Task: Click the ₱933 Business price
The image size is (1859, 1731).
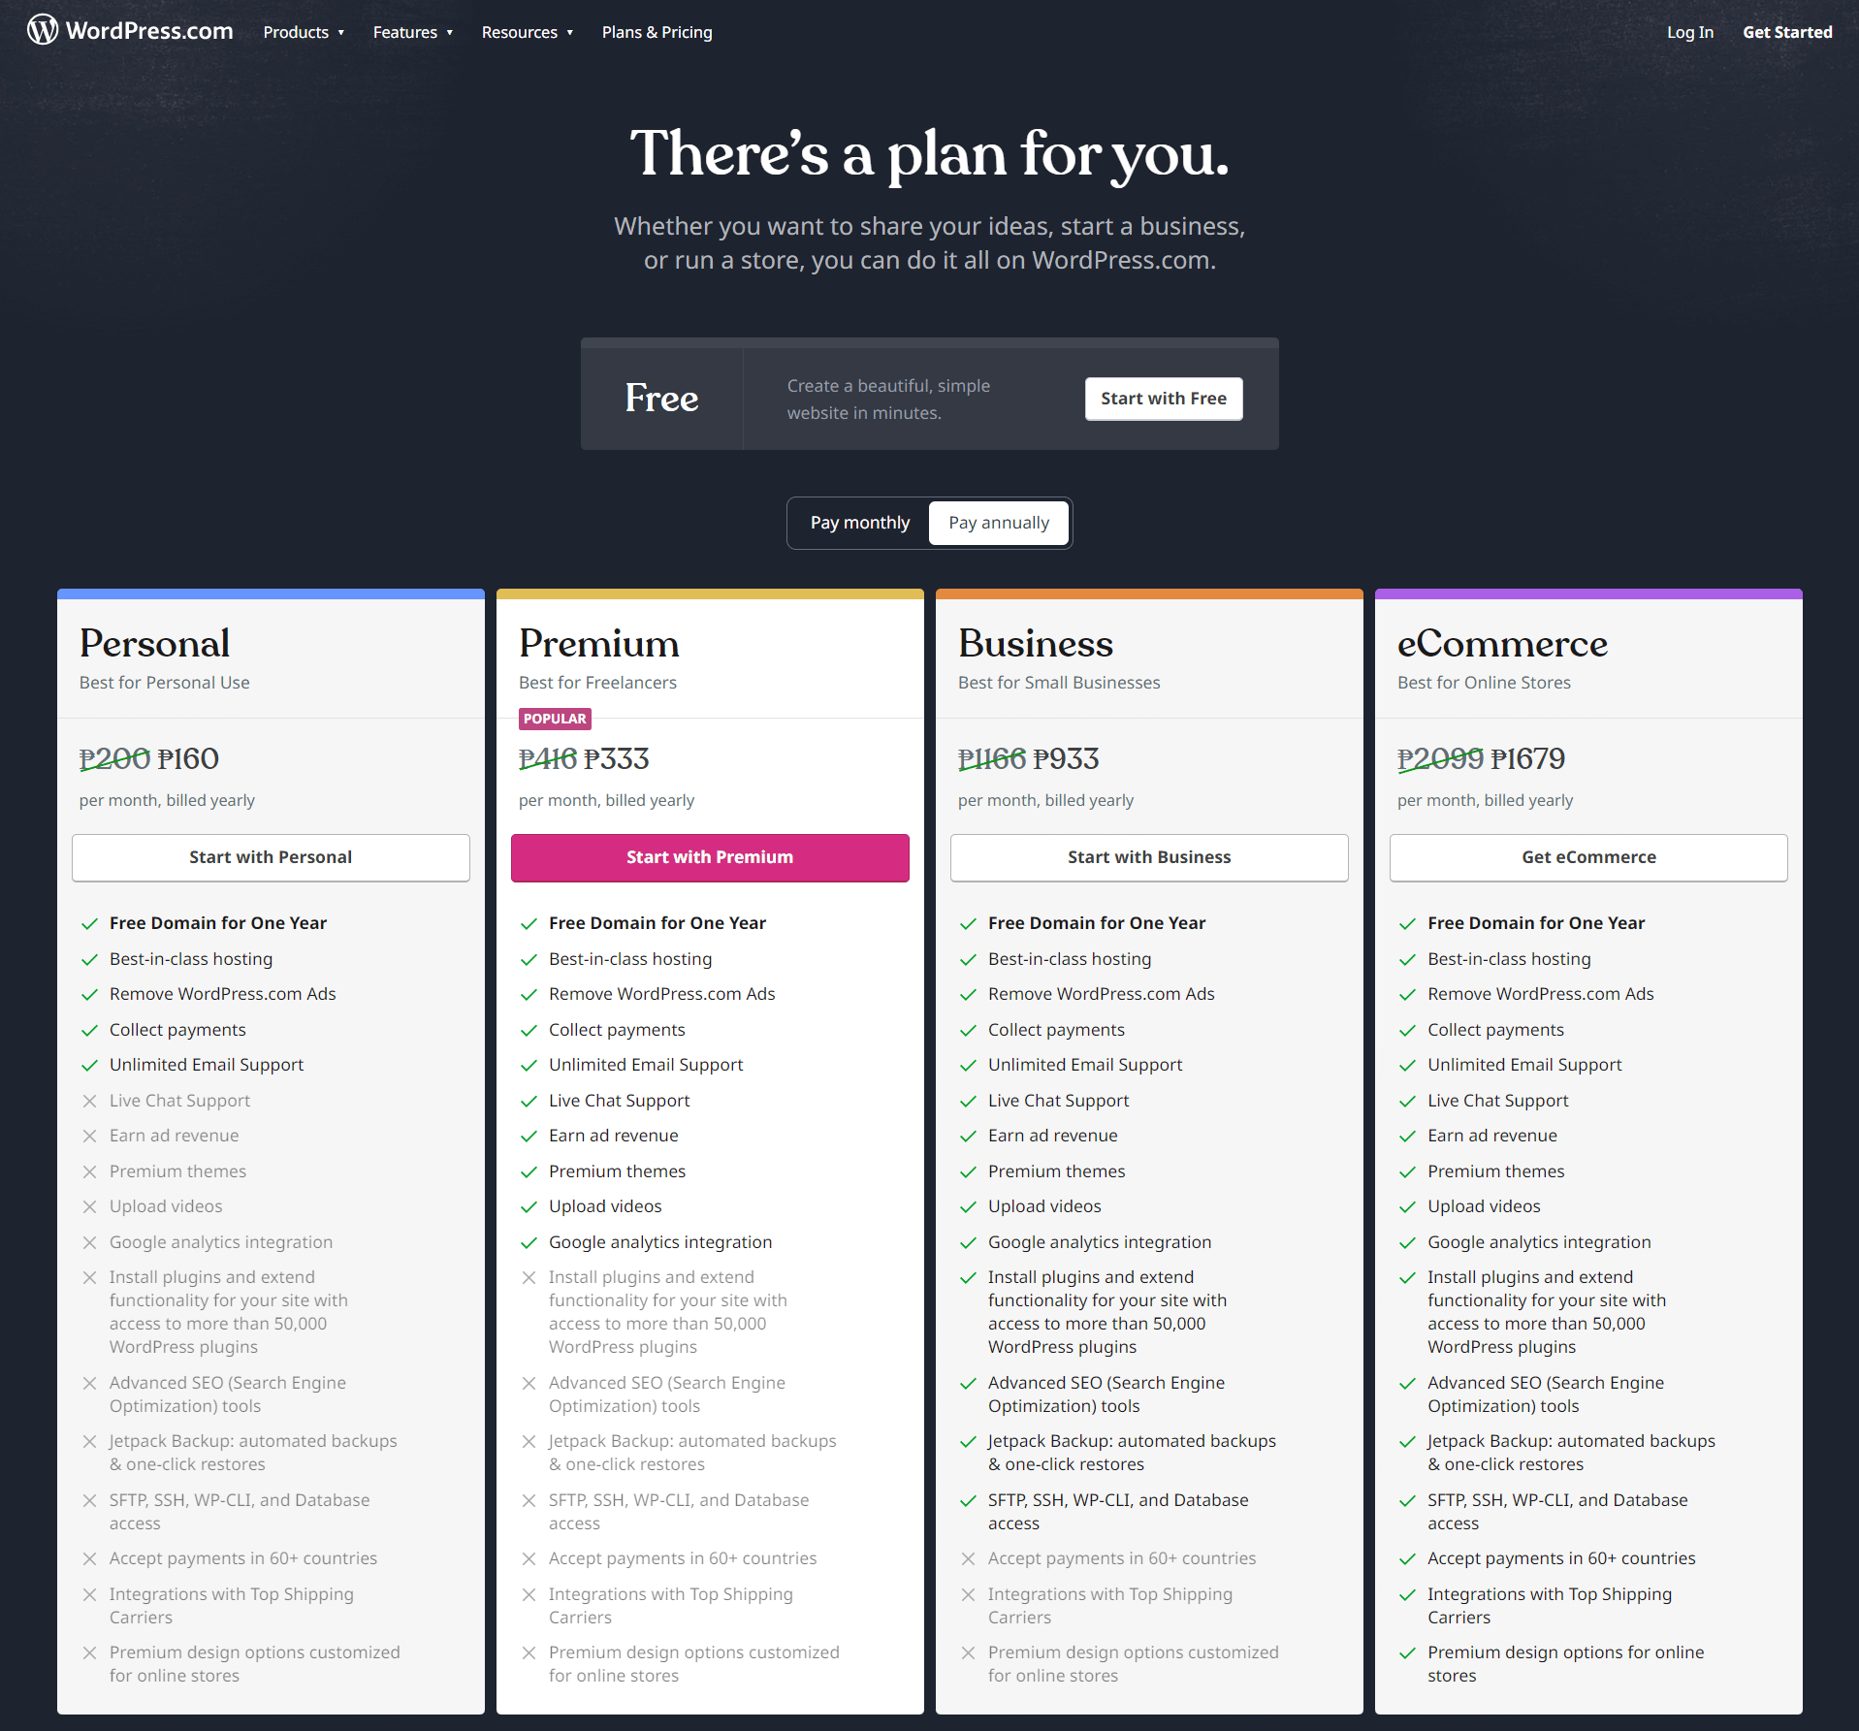Action: 1066,758
